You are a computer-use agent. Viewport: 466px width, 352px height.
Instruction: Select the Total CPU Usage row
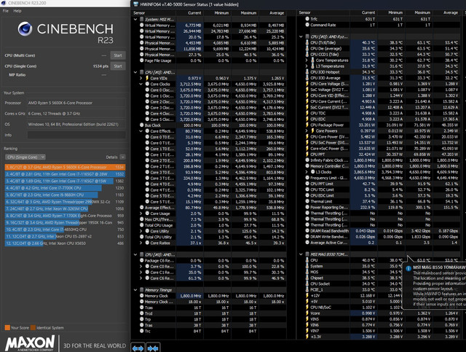click(209, 225)
